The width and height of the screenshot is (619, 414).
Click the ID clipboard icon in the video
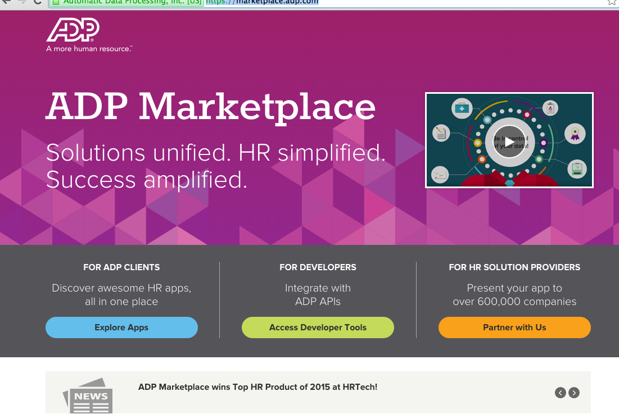pyautogui.click(x=551, y=107)
